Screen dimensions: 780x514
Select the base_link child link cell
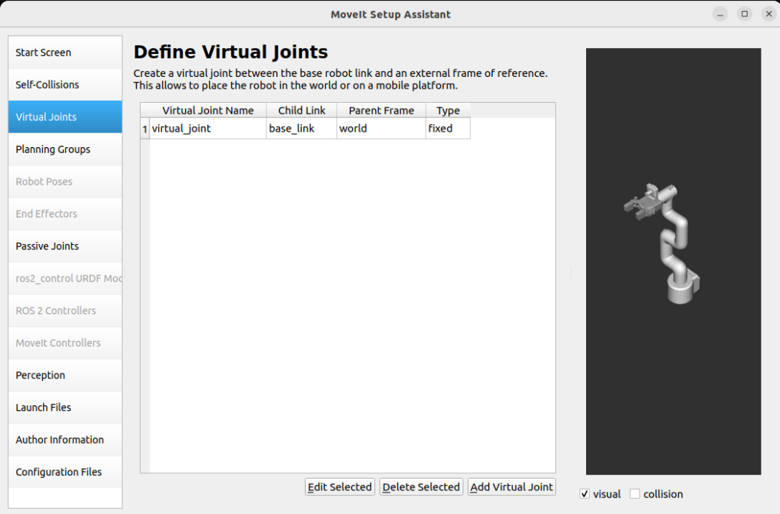coord(301,129)
